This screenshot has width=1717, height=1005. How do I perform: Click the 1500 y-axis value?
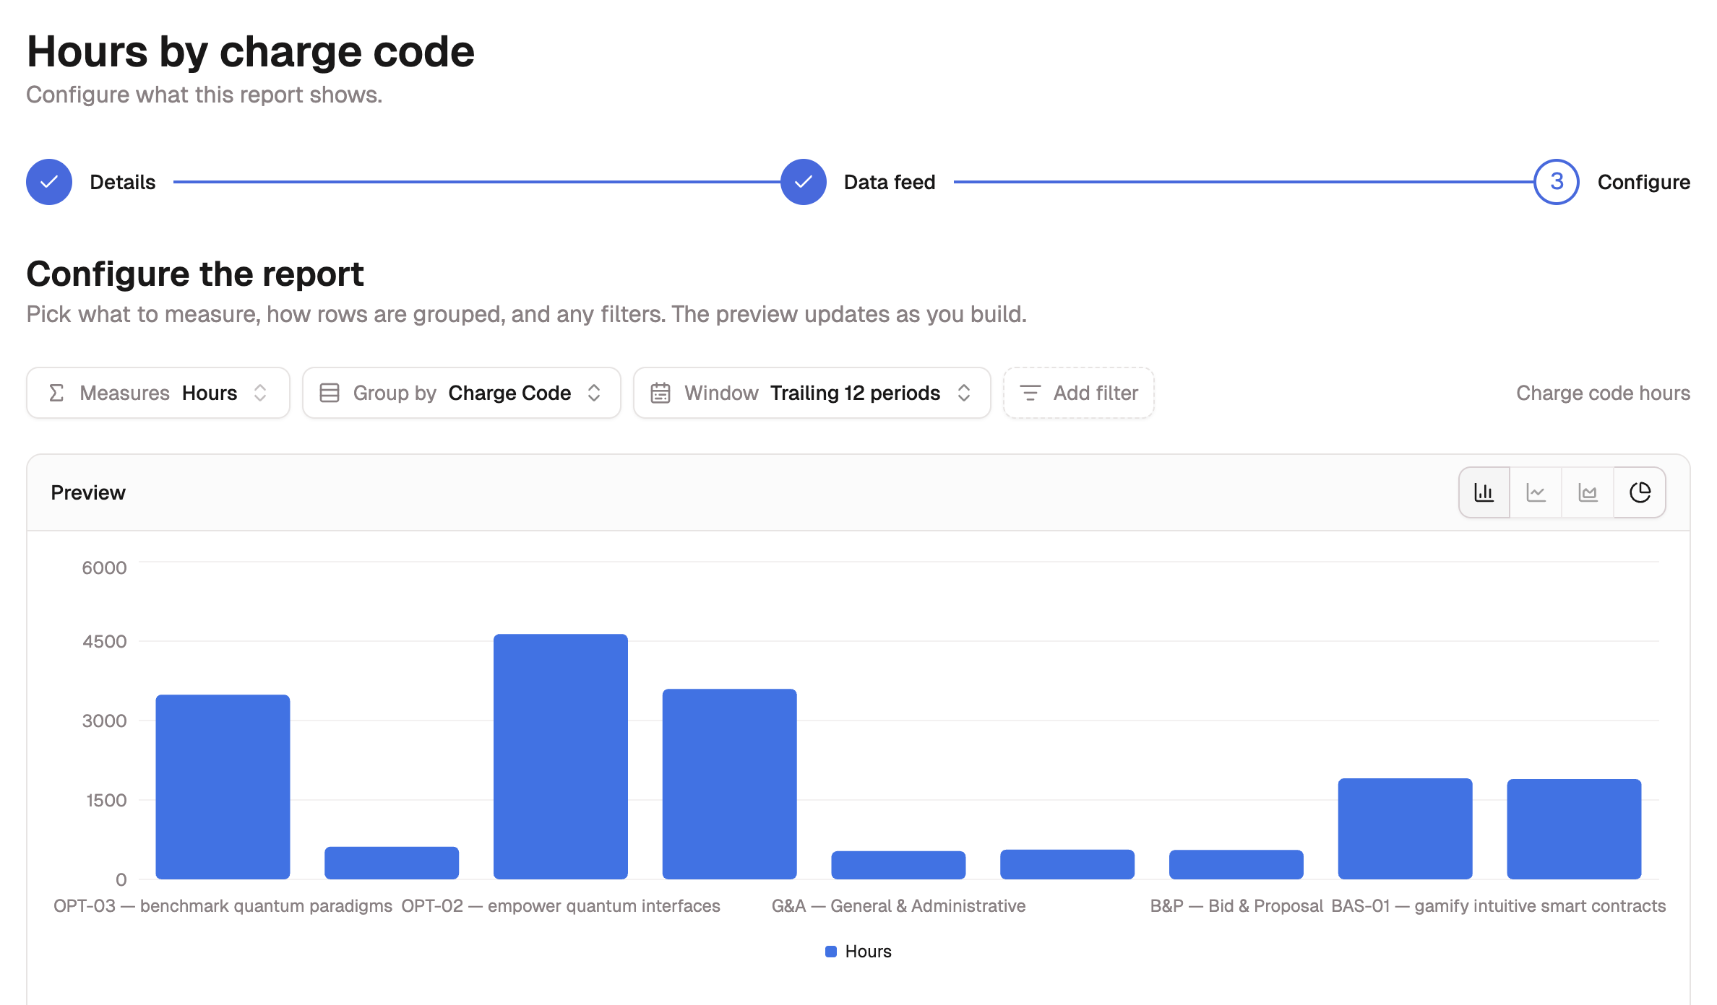(106, 800)
